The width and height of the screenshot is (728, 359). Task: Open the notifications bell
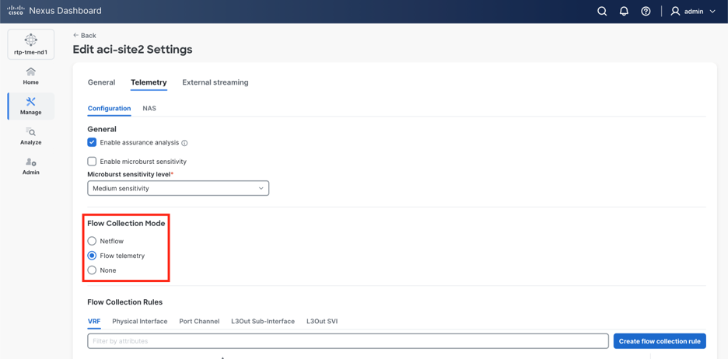(x=624, y=12)
